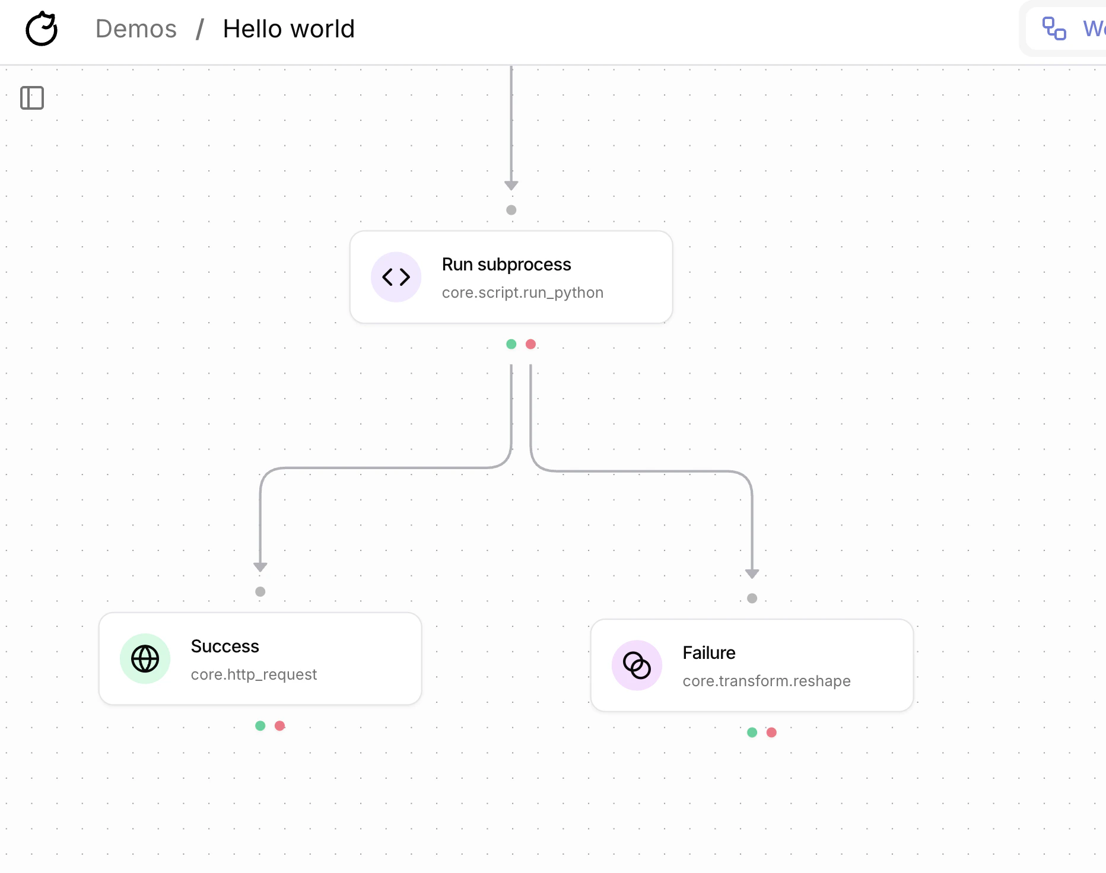Click the overlapping circles icon on Failure node
1106x873 pixels.
click(x=636, y=665)
